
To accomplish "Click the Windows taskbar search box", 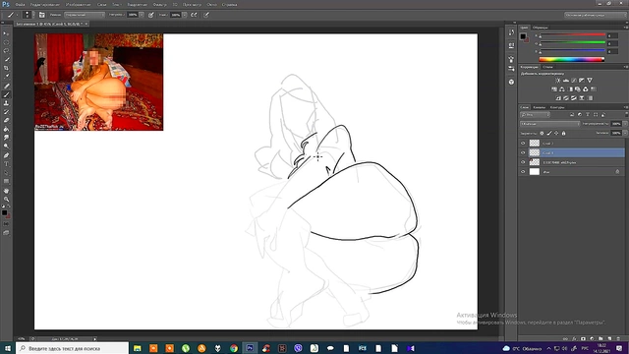I will (x=72, y=348).
